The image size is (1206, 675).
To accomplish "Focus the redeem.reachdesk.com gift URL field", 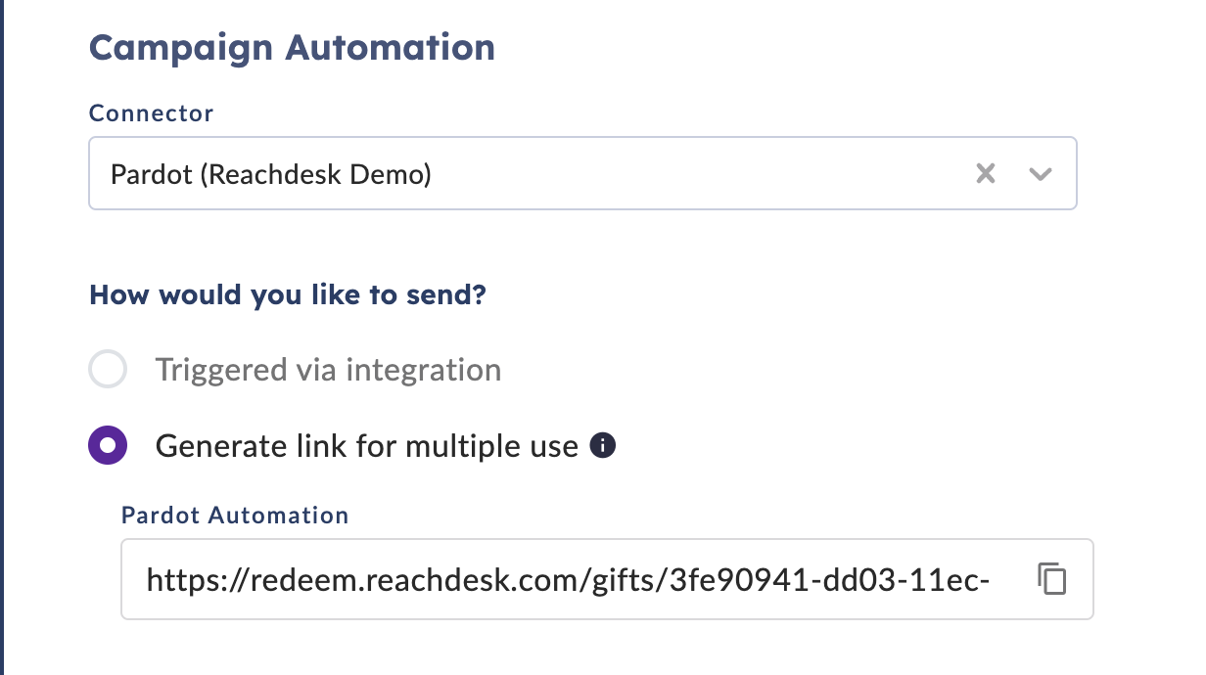I will [607, 579].
